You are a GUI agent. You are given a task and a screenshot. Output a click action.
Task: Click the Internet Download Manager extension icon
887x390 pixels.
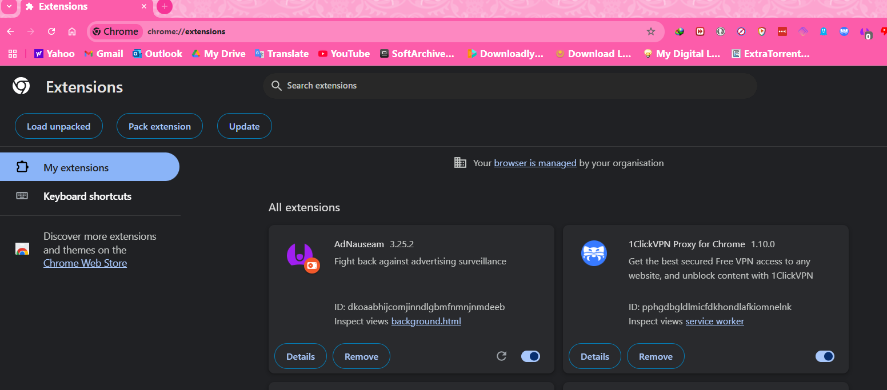[680, 31]
